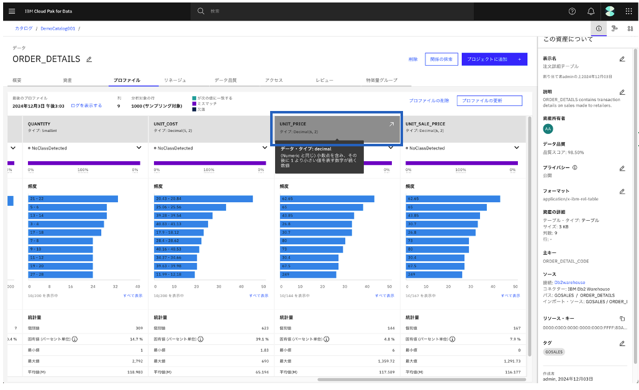Click the AA asset owner avatar
639x390 pixels.
click(x=548, y=128)
